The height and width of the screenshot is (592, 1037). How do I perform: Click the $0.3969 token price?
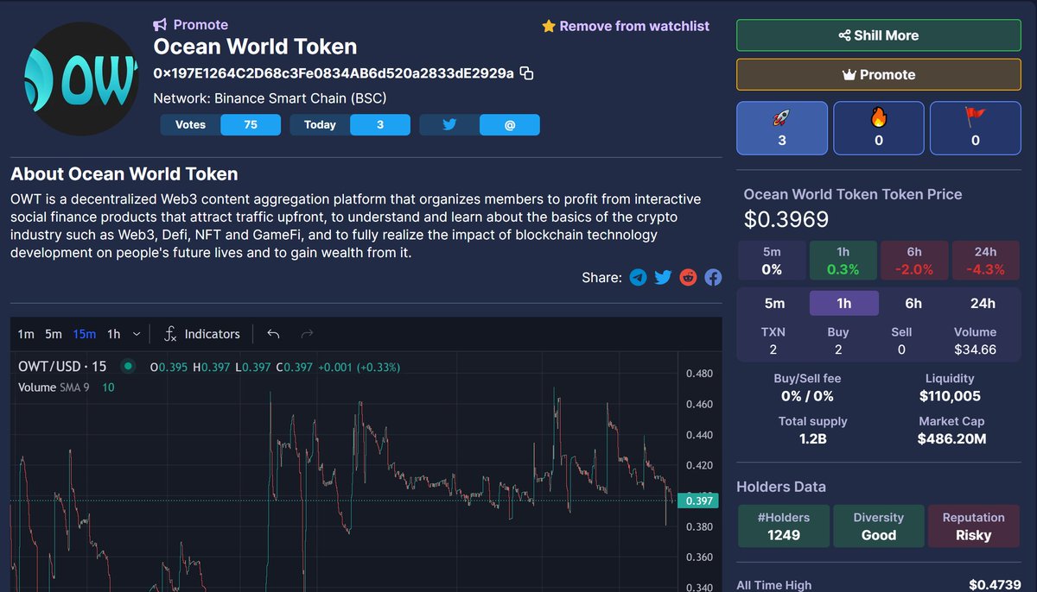[x=786, y=220]
